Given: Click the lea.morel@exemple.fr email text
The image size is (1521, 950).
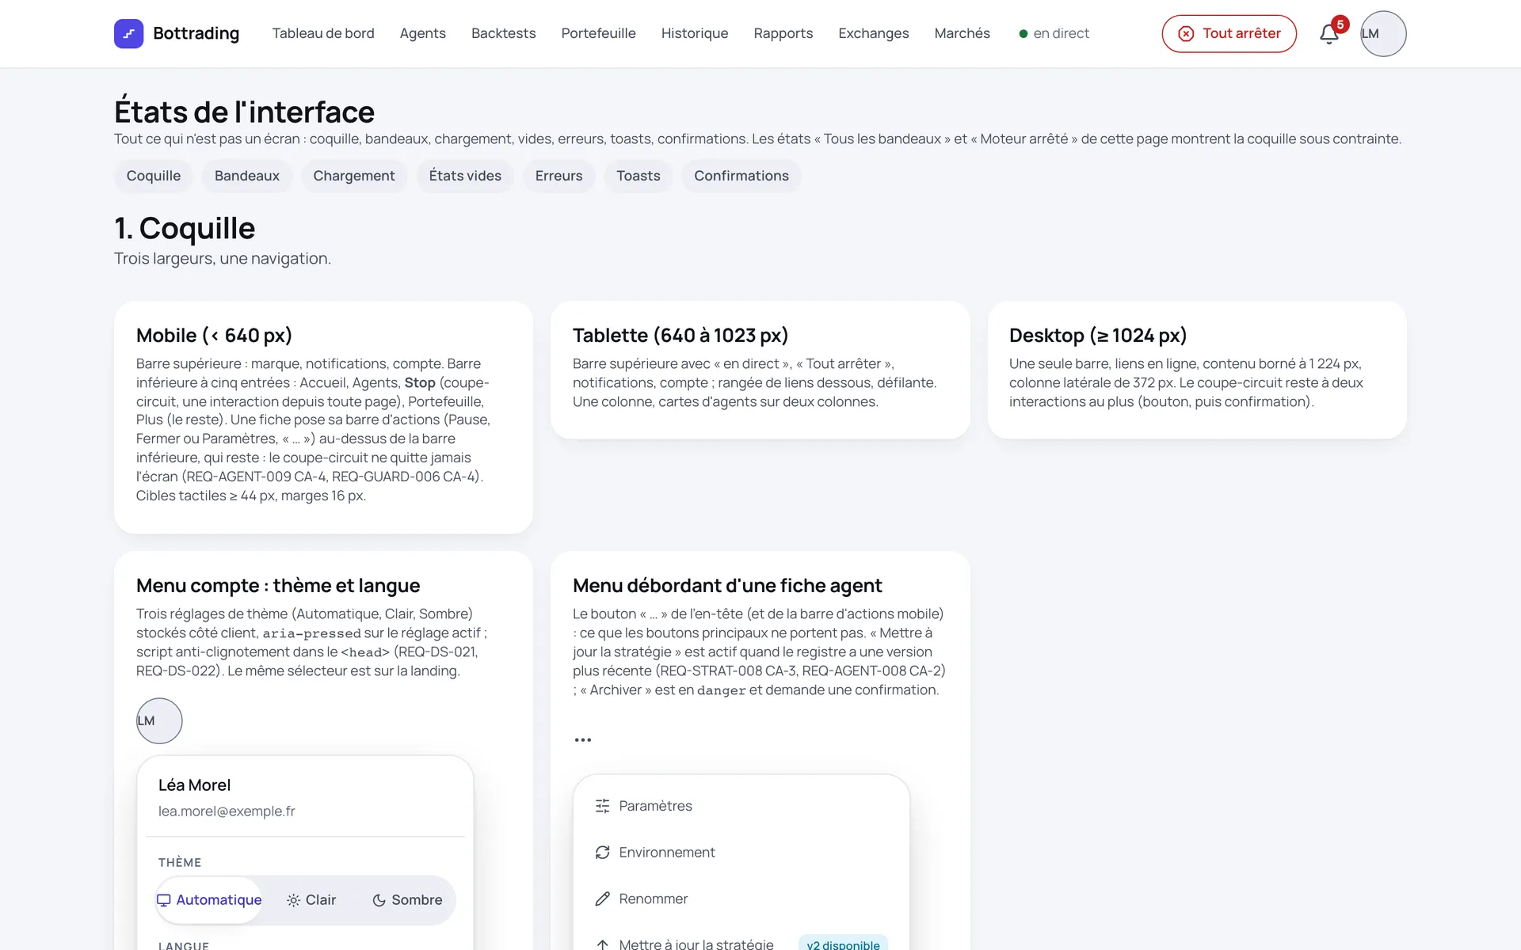Looking at the screenshot, I should [x=227, y=811].
